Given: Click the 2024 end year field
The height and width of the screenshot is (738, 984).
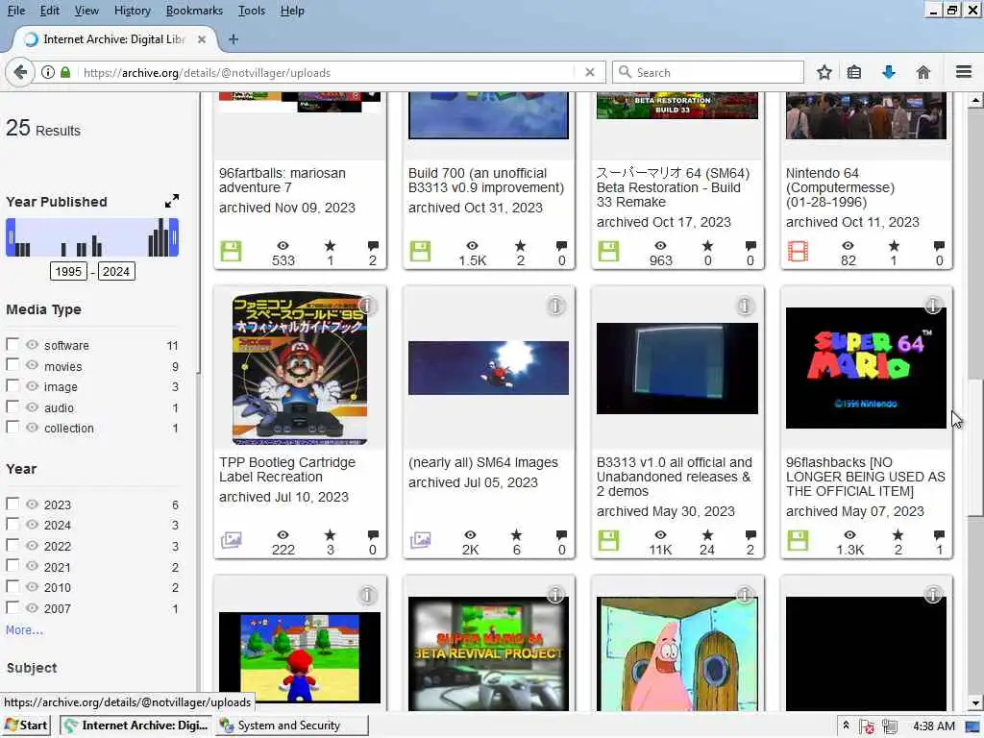Looking at the screenshot, I should pos(116,271).
